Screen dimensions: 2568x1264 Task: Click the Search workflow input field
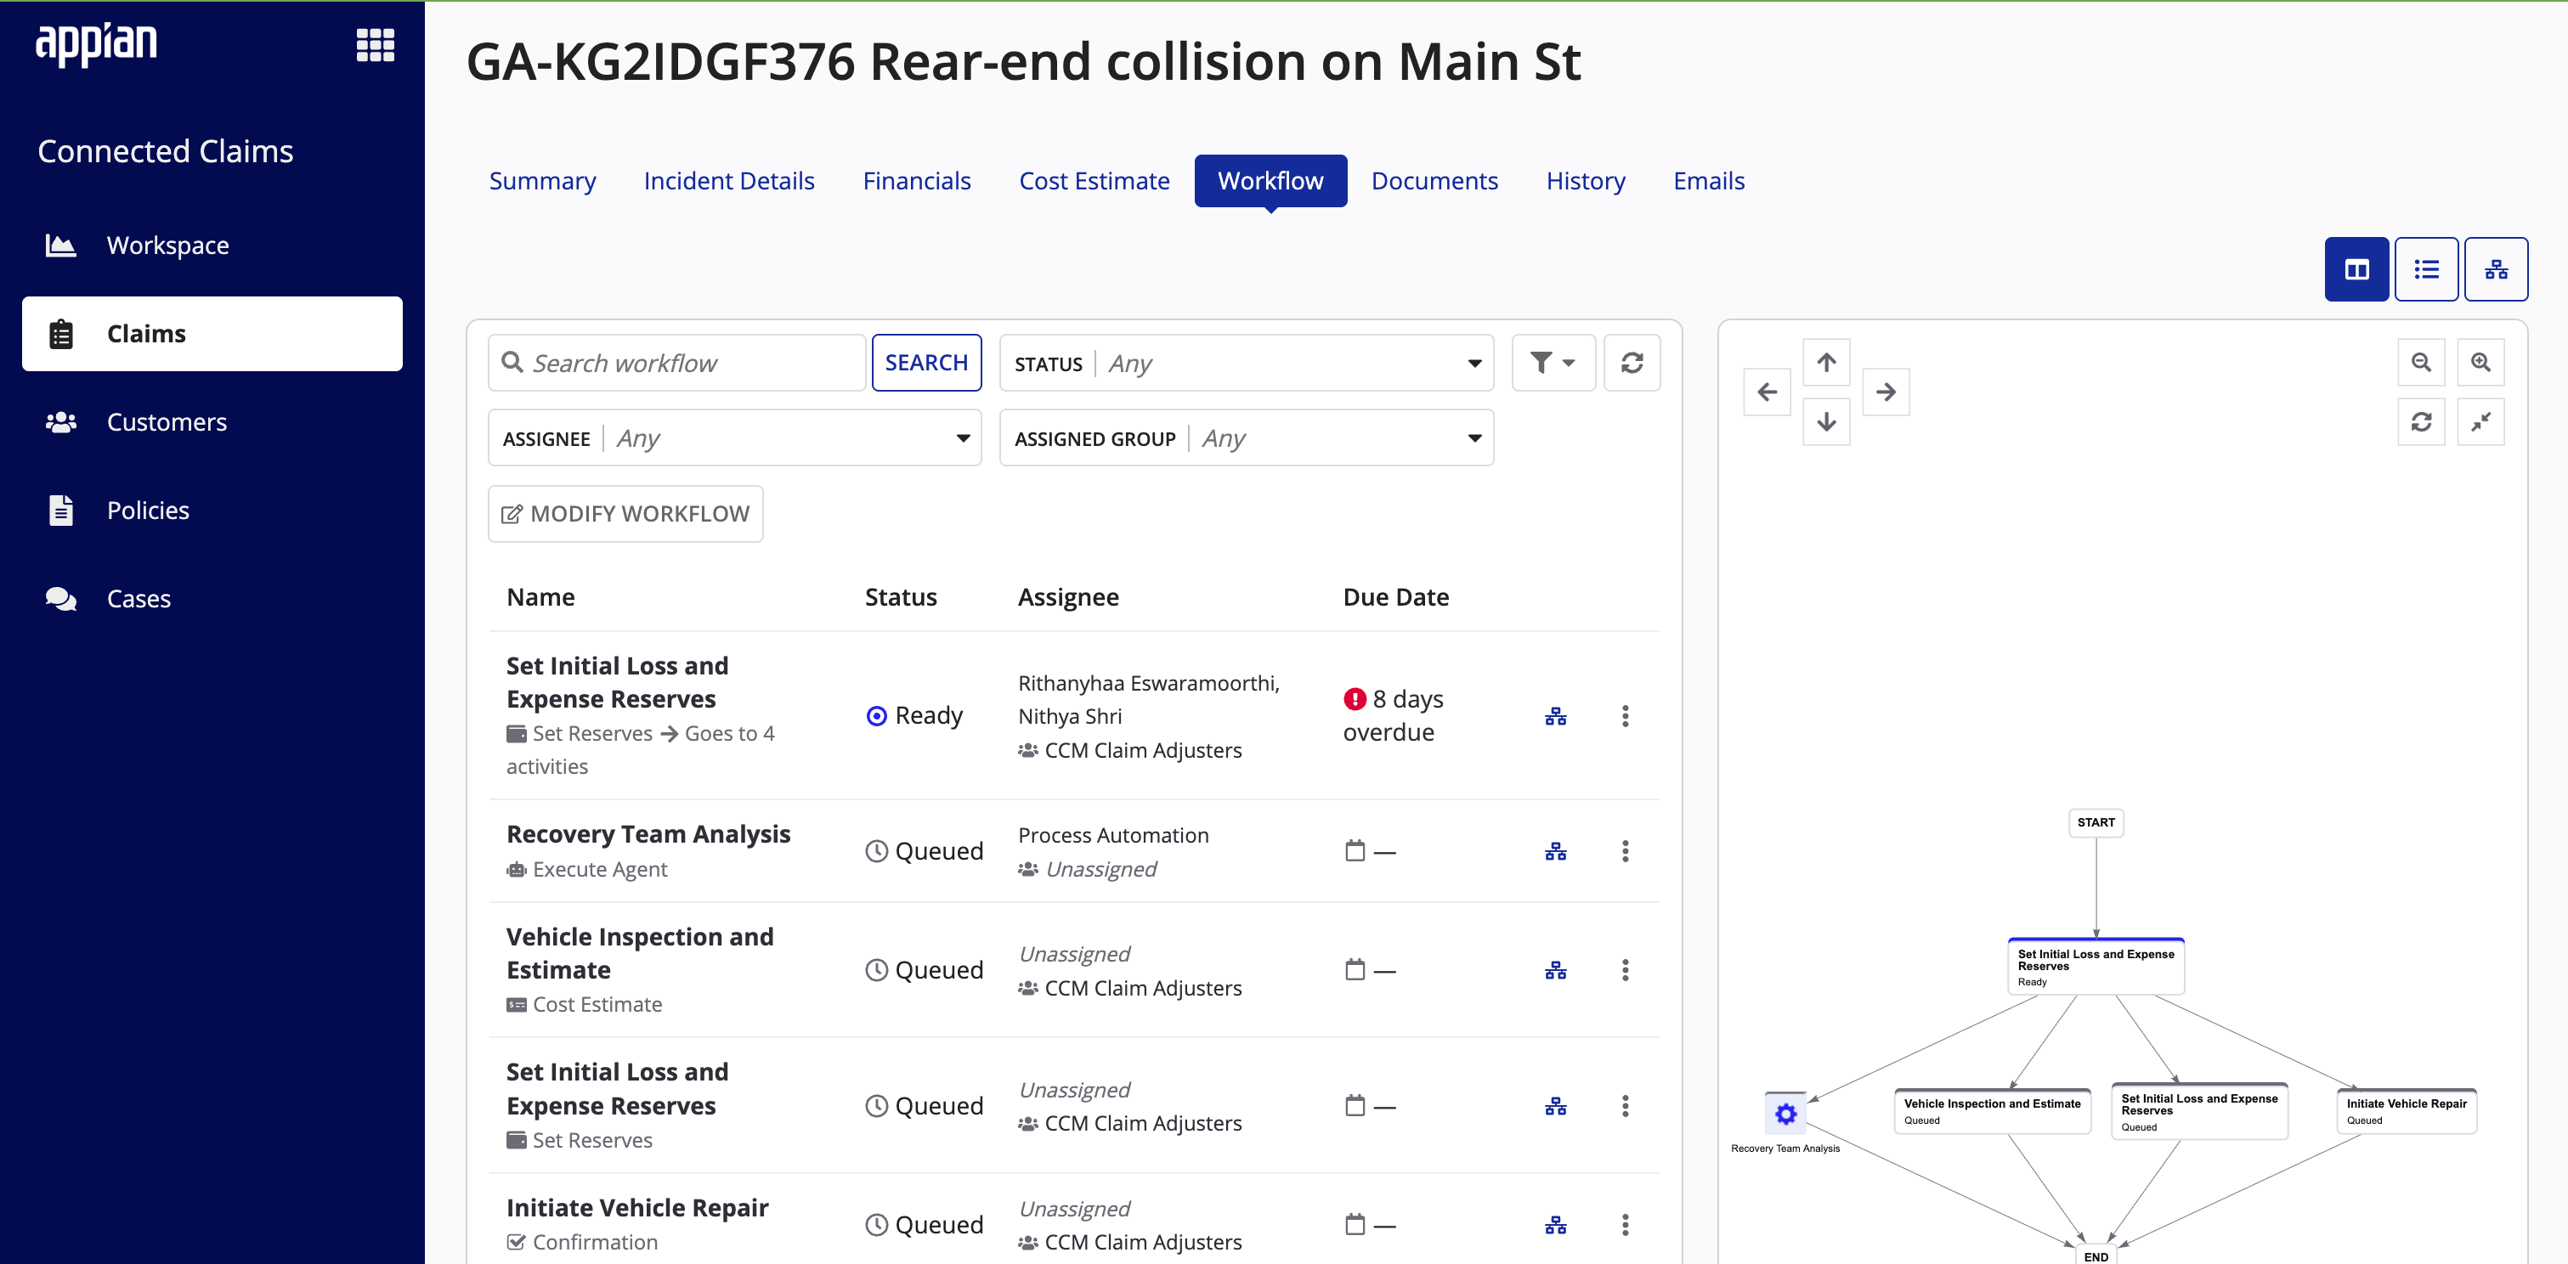pyautogui.click(x=677, y=363)
